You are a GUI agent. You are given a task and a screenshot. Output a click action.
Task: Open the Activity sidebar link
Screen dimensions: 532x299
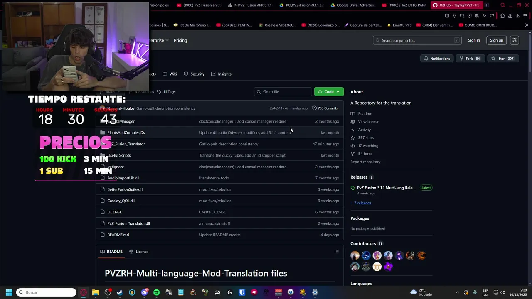pos(365,130)
